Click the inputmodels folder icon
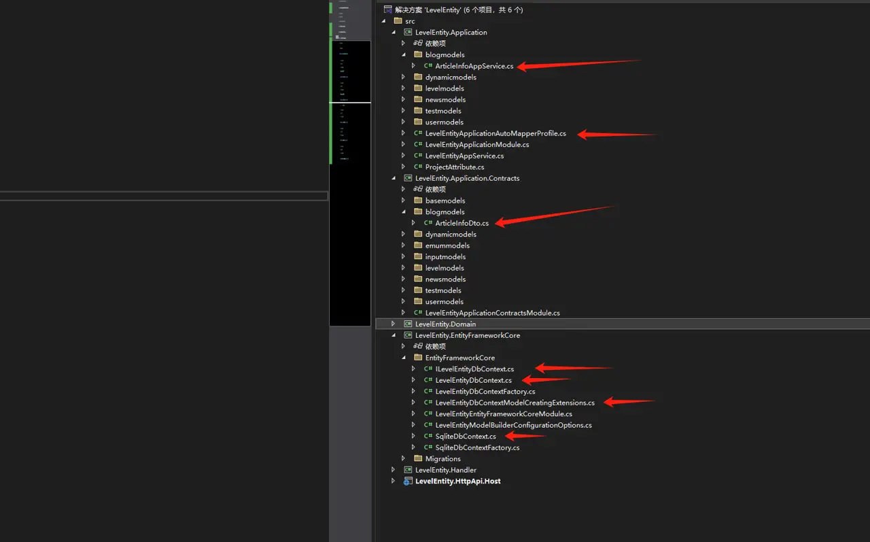 coord(418,256)
